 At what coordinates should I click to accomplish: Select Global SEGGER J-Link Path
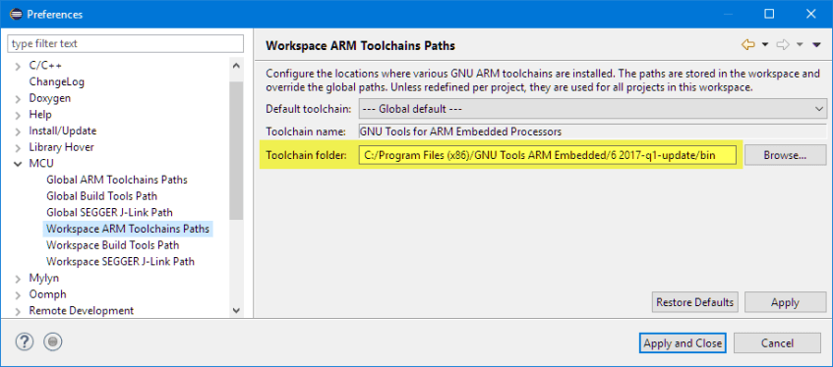tap(109, 213)
